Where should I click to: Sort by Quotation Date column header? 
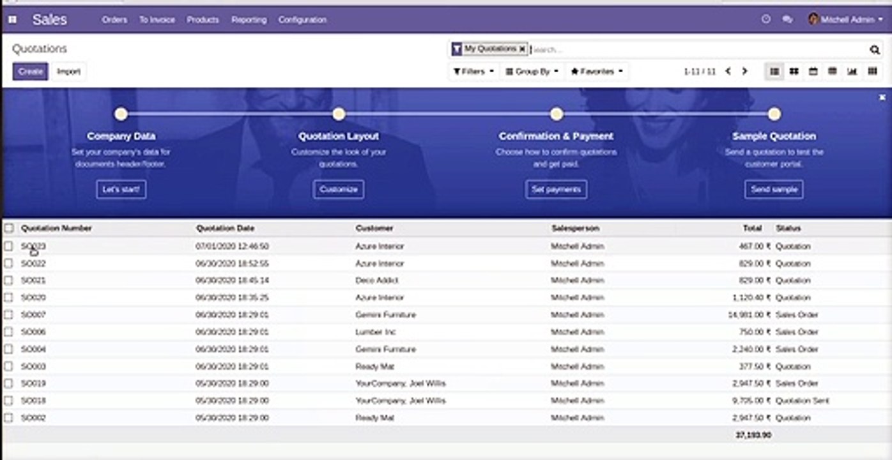pyautogui.click(x=225, y=228)
